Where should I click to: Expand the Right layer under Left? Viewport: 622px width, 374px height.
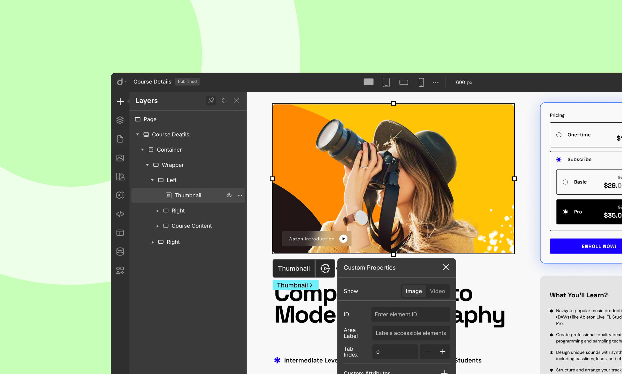(x=157, y=211)
